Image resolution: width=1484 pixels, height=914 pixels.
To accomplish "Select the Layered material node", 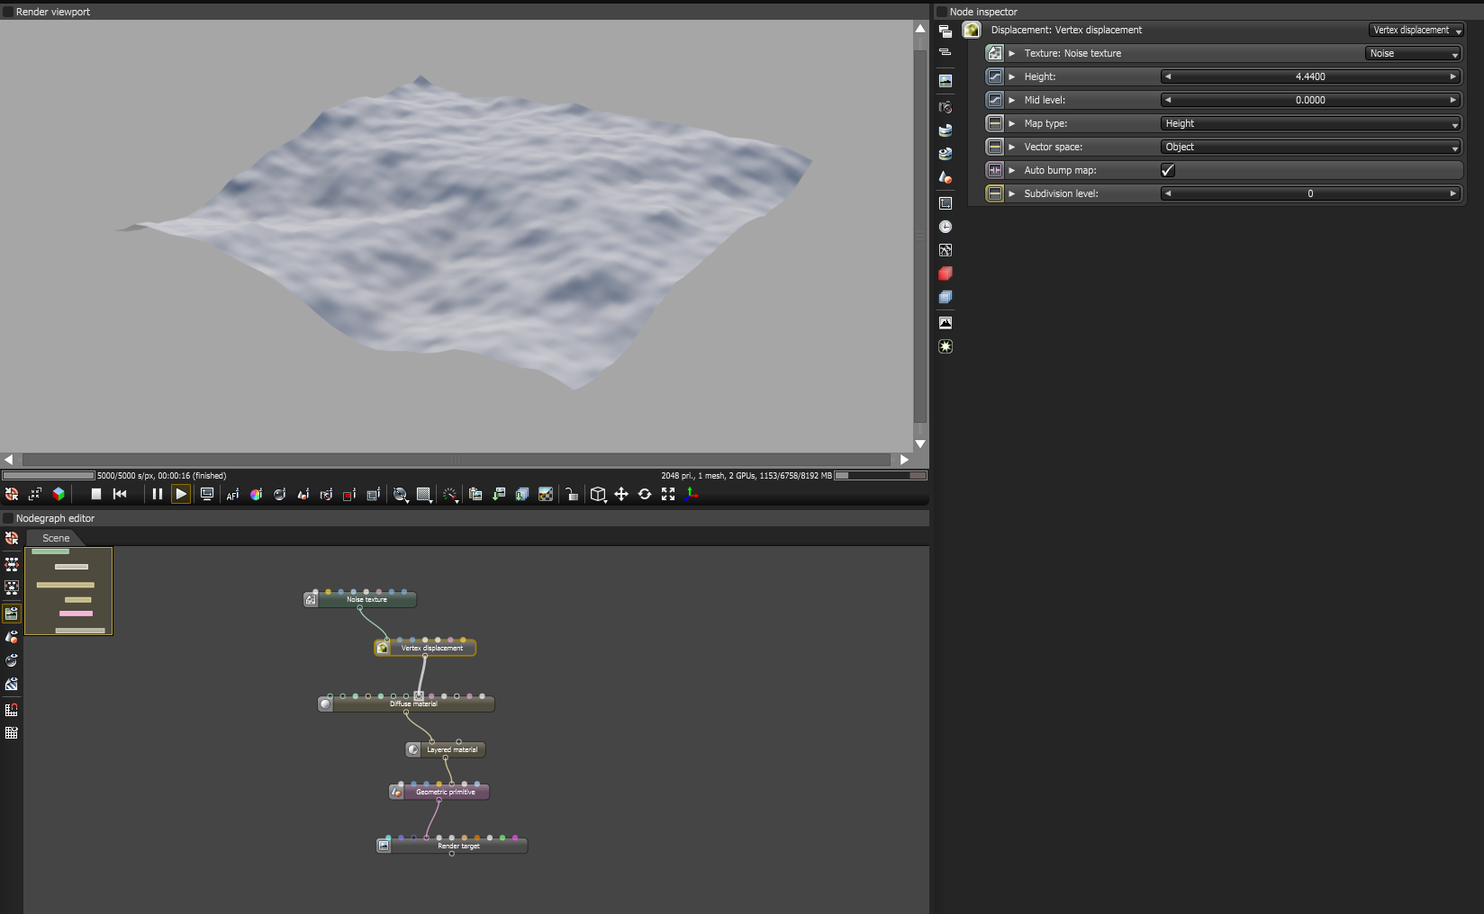I will point(446,749).
